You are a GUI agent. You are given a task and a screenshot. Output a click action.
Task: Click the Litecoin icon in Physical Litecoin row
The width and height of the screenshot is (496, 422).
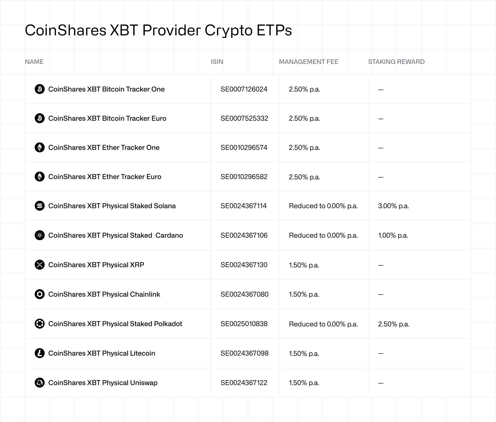[x=40, y=353]
